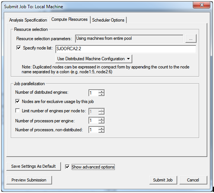Click the Submit Job button

tap(163, 180)
